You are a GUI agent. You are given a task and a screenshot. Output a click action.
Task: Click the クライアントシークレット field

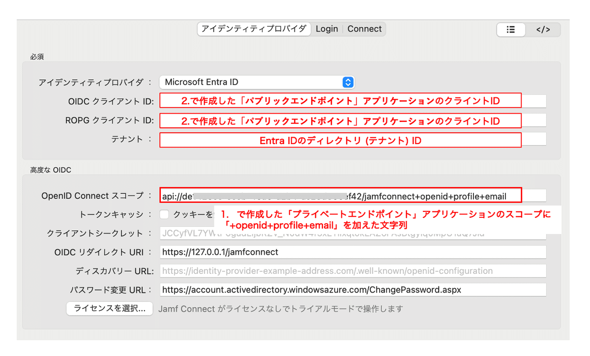(x=353, y=233)
